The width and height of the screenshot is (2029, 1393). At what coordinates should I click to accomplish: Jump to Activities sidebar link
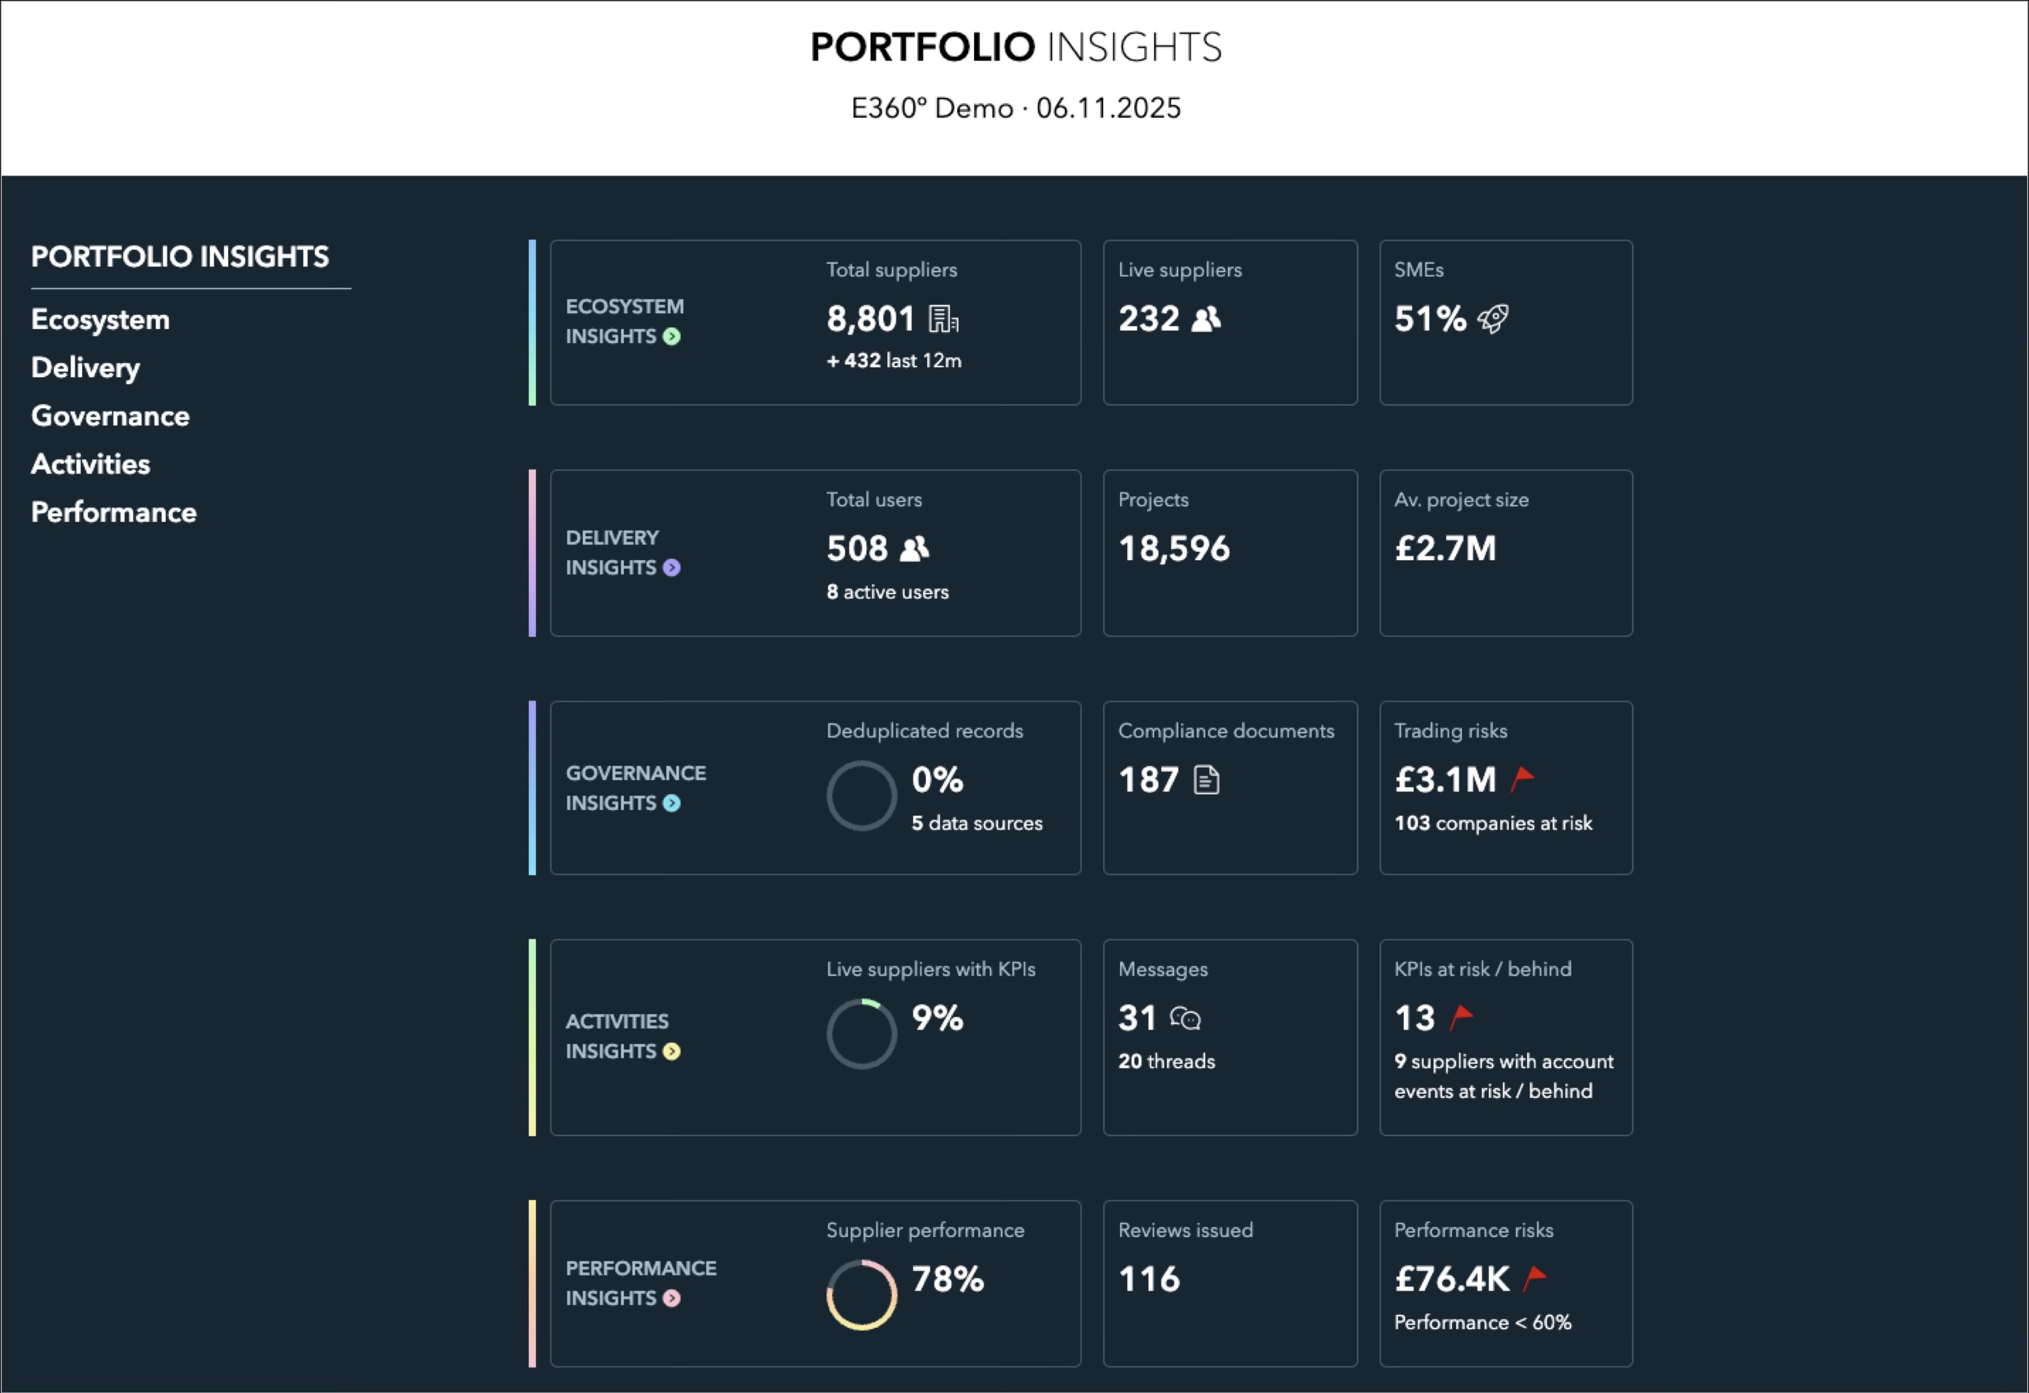[x=91, y=464]
